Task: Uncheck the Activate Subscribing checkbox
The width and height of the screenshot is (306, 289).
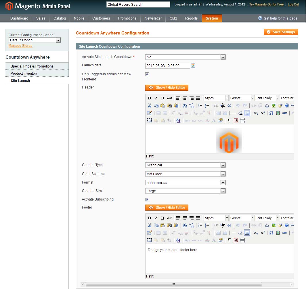Action: (x=147, y=199)
